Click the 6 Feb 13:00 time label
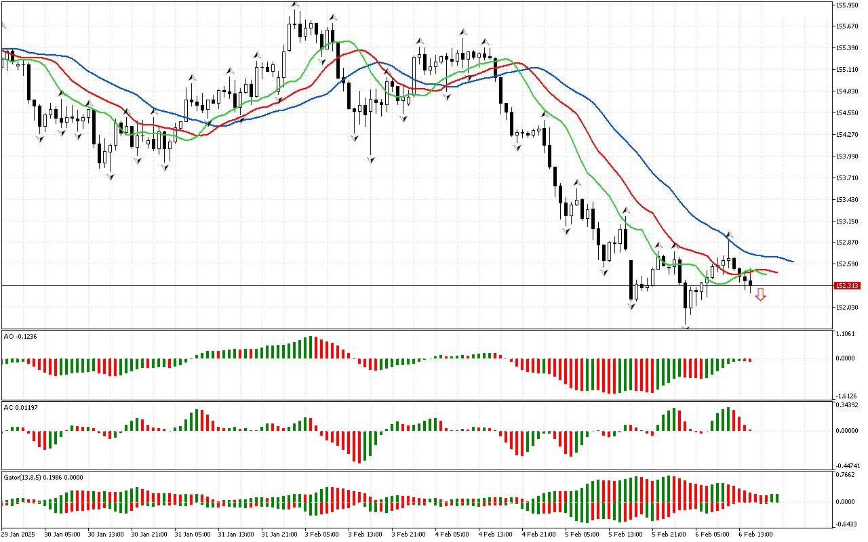The width and height of the screenshot is (868, 542). 754,535
